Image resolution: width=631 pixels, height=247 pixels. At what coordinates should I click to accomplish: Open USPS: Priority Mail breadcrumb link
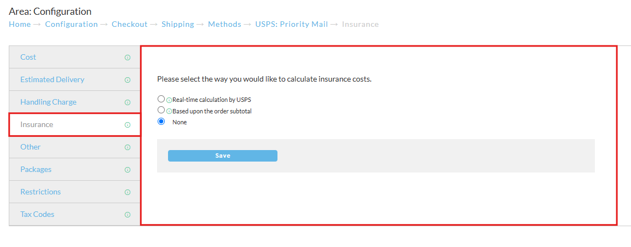pyautogui.click(x=291, y=24)
